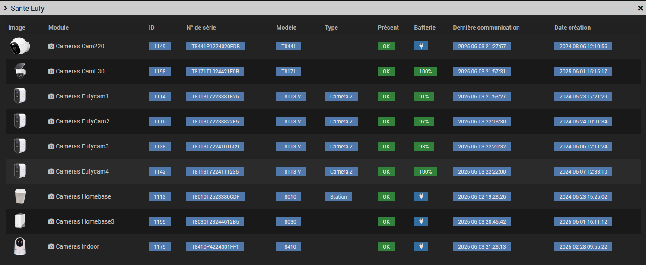Screen dimensions: 646x265
Task: Sort by Dernière communication column header
Action: coord(486,28)
